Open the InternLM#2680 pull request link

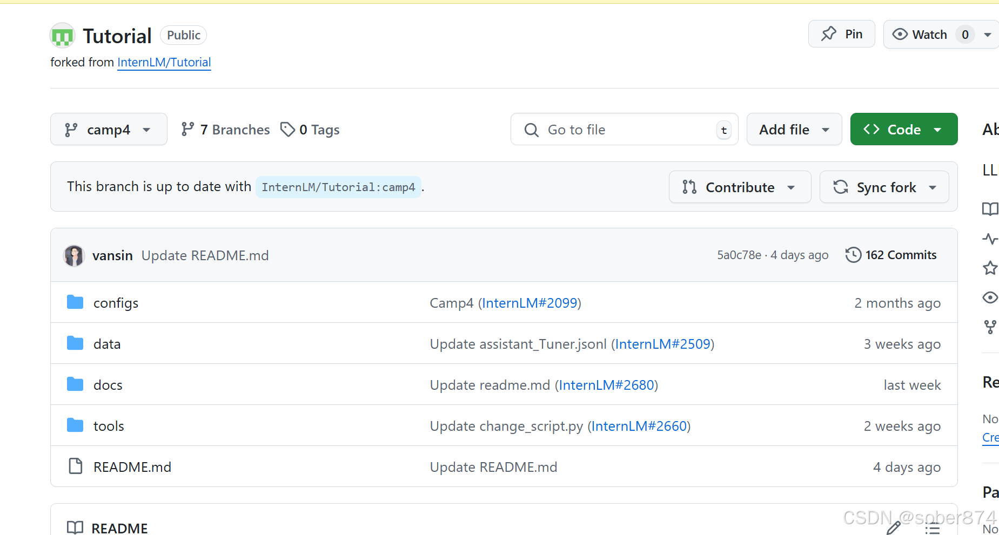coord(607,385)
